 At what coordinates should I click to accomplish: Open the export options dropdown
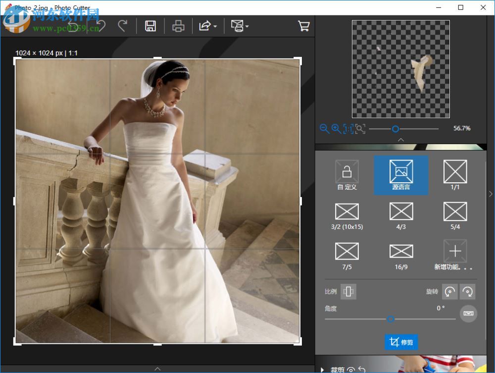point(208,26)
